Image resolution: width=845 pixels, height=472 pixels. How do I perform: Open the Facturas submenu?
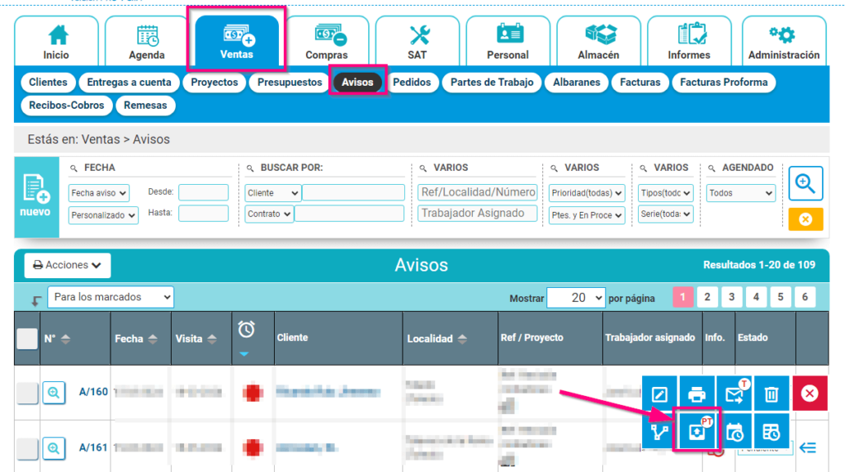click(x=640, y=83)
